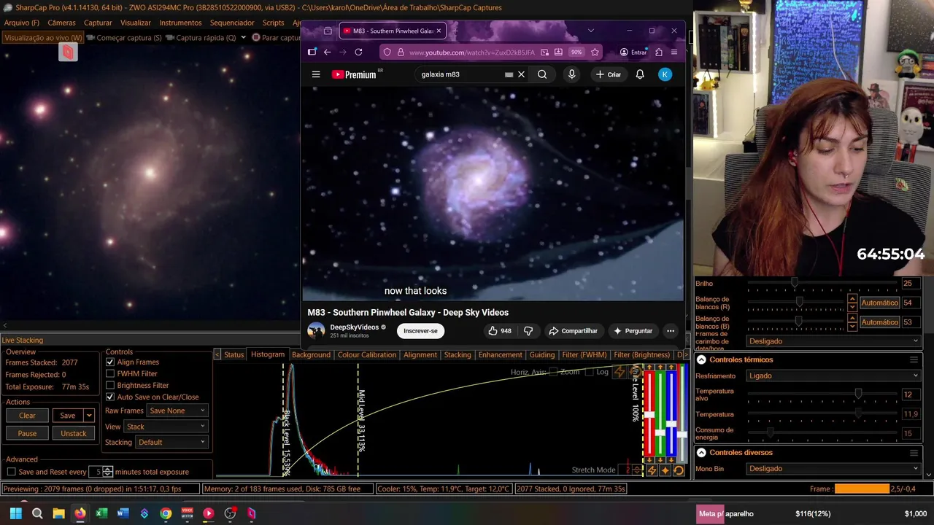Collapse the Controles diversos section
Screen dimensions: 934x525
click(x=701, y=453)
